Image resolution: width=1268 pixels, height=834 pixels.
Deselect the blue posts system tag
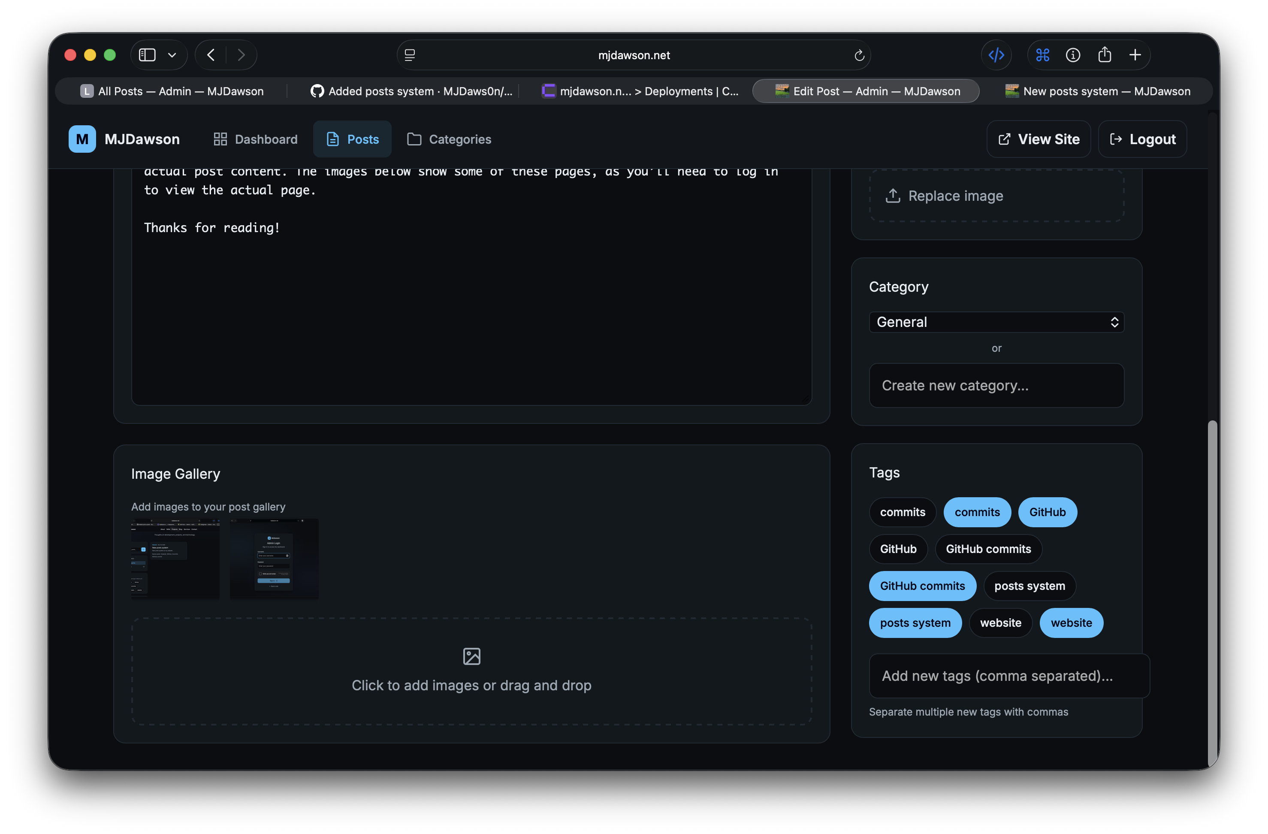click(915, 623)
